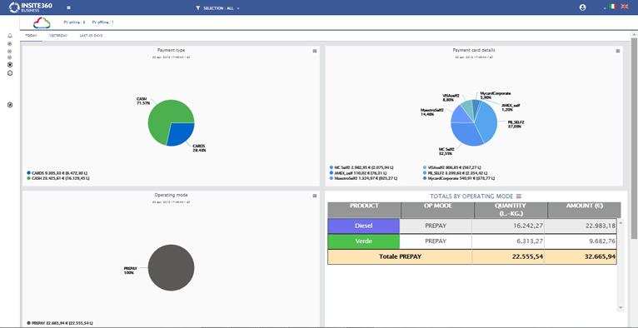638x328 pixels.
Task: Switch to the YESTERDAY tab
Action: (x=58, y=36)
